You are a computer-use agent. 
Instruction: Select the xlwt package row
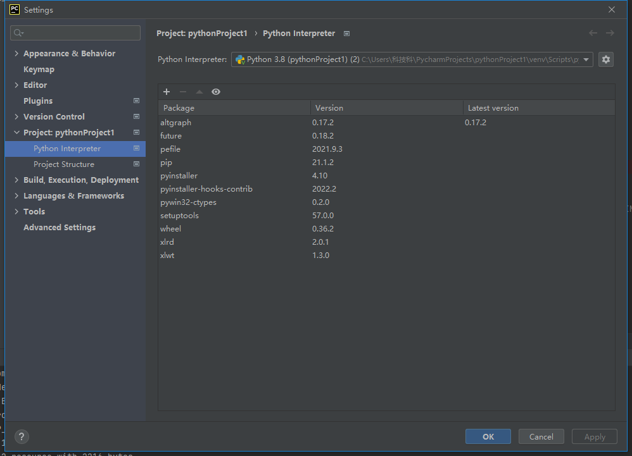(x=386, y=255)
